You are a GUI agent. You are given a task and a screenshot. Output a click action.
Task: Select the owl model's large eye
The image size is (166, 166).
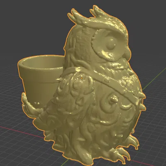tap(111, 44)
